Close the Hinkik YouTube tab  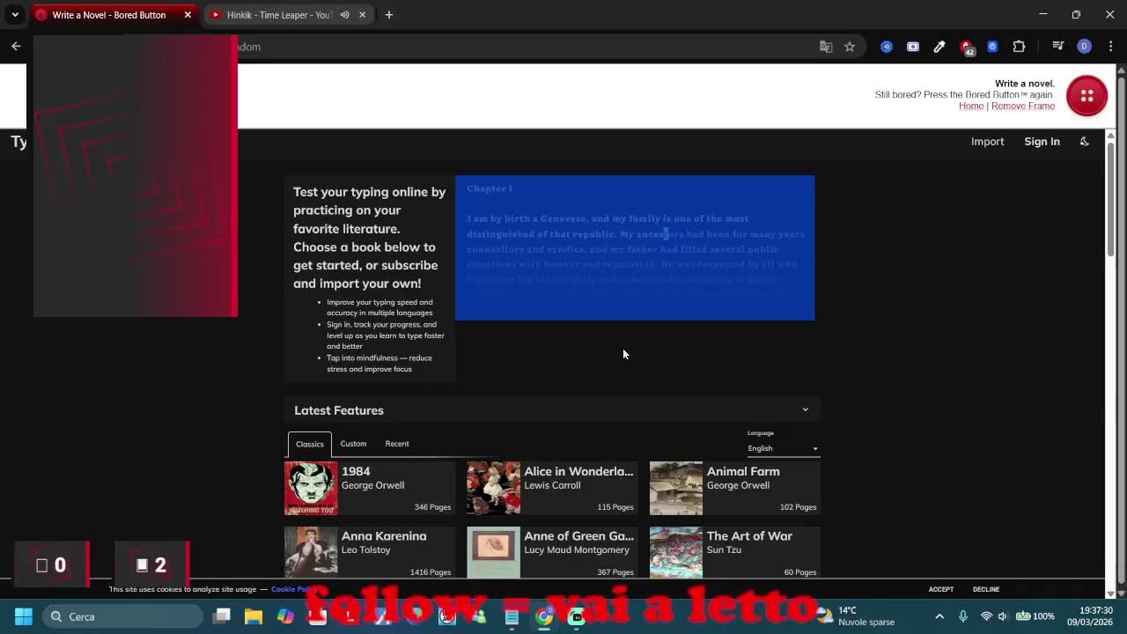pyautogui.click(x=362, y=15)
